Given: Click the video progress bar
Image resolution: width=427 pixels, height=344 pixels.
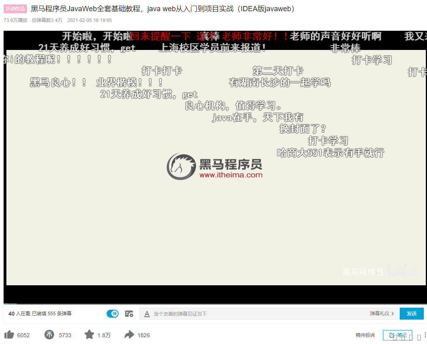Looking at the screenshot, I should 215,304.
